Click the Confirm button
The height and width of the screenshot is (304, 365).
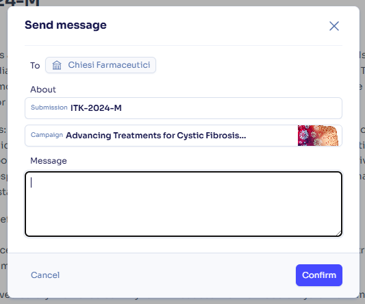[x=319, y=275]
